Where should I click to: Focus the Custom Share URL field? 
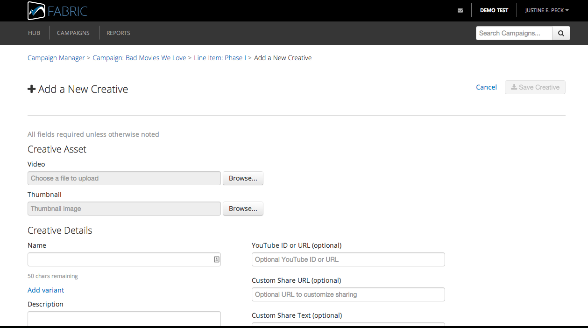click(348, 294)
